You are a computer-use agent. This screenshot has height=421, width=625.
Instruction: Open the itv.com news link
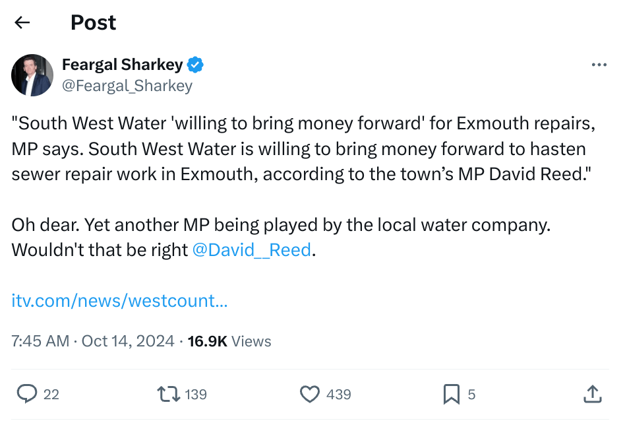(x=120, y=301)
